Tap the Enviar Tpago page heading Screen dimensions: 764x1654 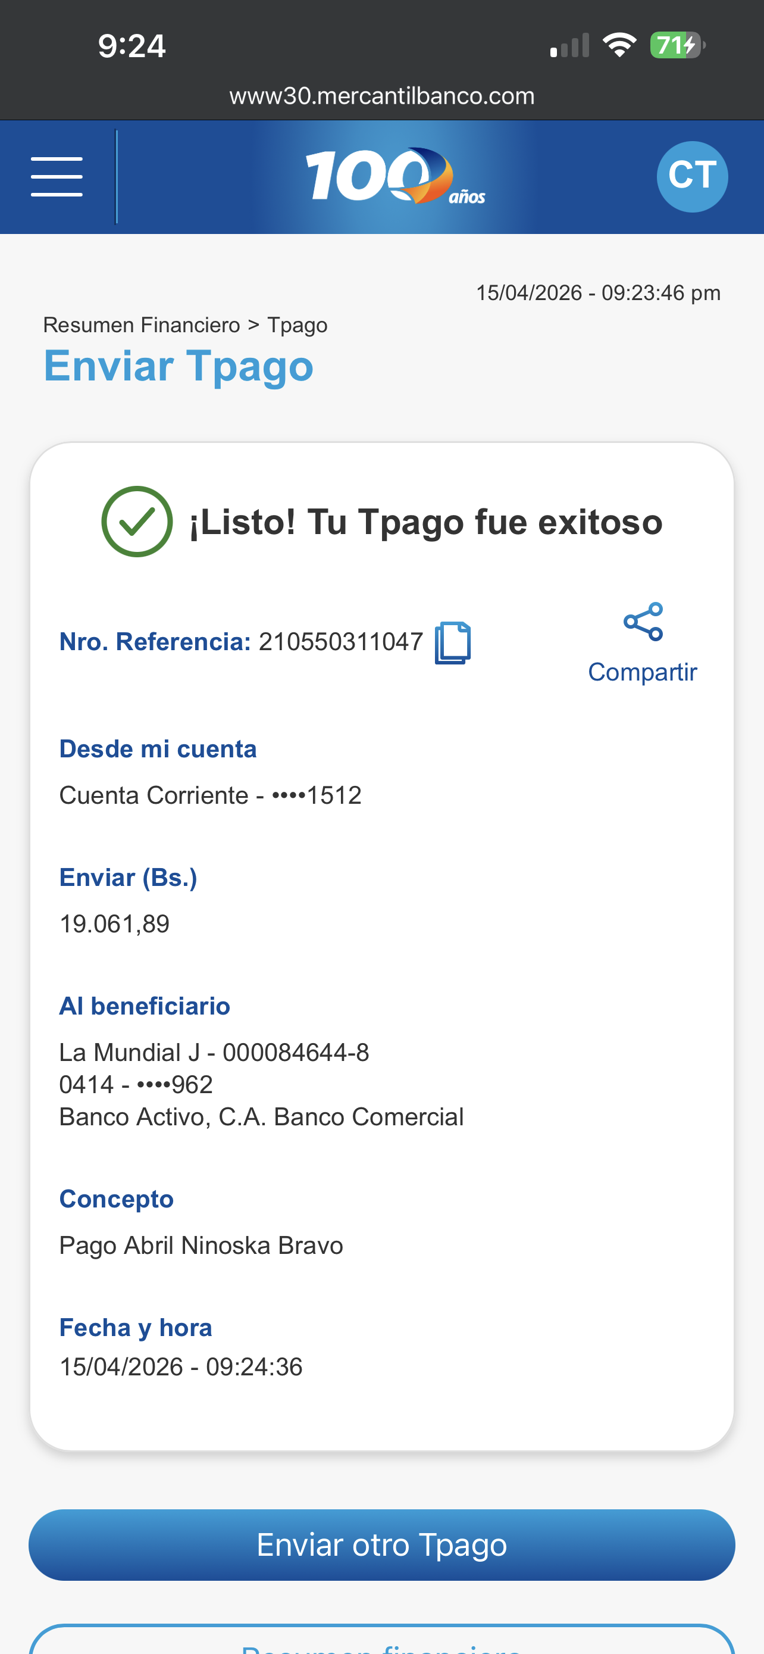pos(179,366)
